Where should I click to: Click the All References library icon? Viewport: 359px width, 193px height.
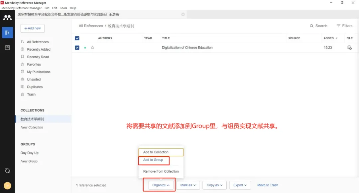23,42
